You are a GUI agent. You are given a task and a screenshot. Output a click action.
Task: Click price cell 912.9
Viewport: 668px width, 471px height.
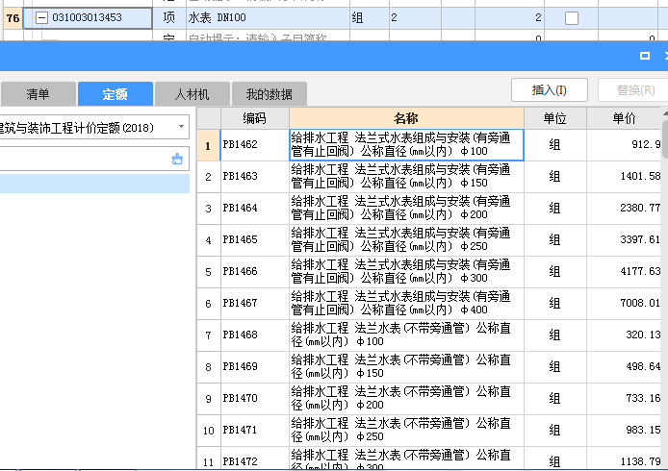624,144
